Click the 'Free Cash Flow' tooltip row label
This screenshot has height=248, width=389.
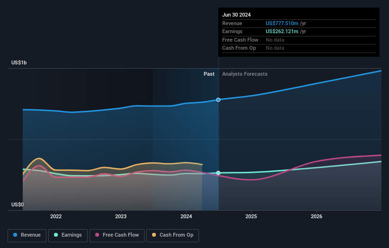tap(240, 40)
